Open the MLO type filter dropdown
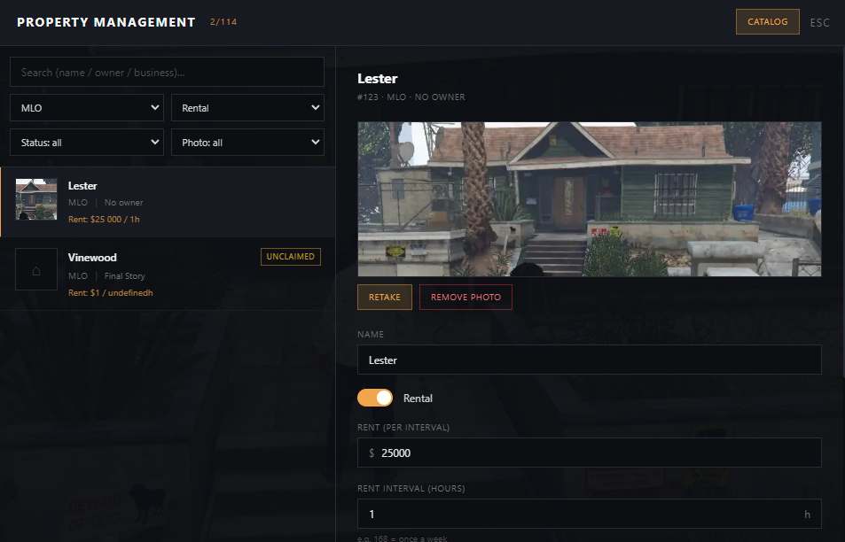Image resolution: width=845 pixels, height=542 pixels. (x=87, y=108)
